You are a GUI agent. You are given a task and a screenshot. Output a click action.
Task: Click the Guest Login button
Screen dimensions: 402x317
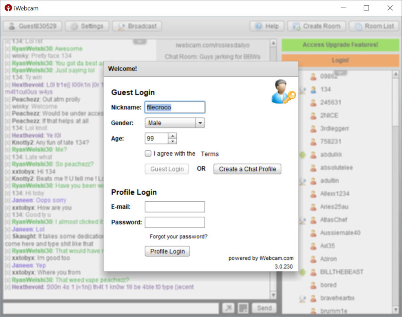pyautogui.click(x=167, y=169)
